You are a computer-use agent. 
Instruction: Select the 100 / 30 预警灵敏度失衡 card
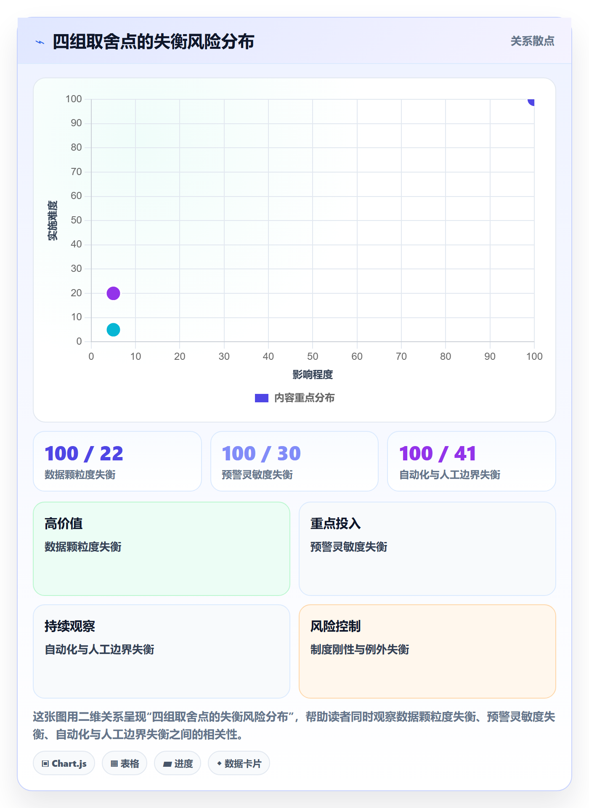tap(294, 461)
